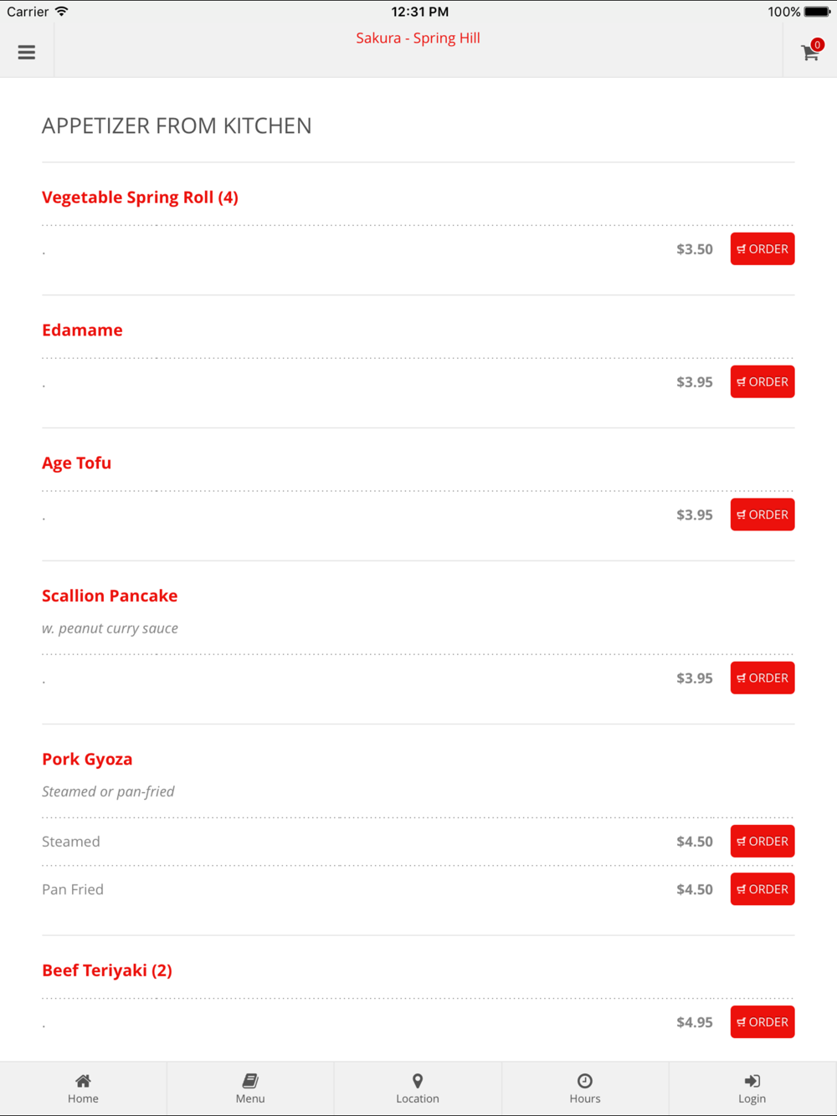Image resolution: width=837 pixels, height=1116 pixels.
Task: Open the Hours clock icon
Action: [585, 1081]
